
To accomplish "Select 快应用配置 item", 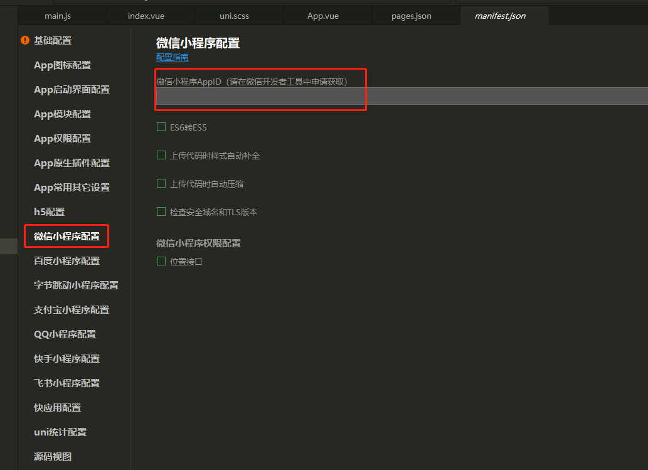I will [x=57, y=408].
